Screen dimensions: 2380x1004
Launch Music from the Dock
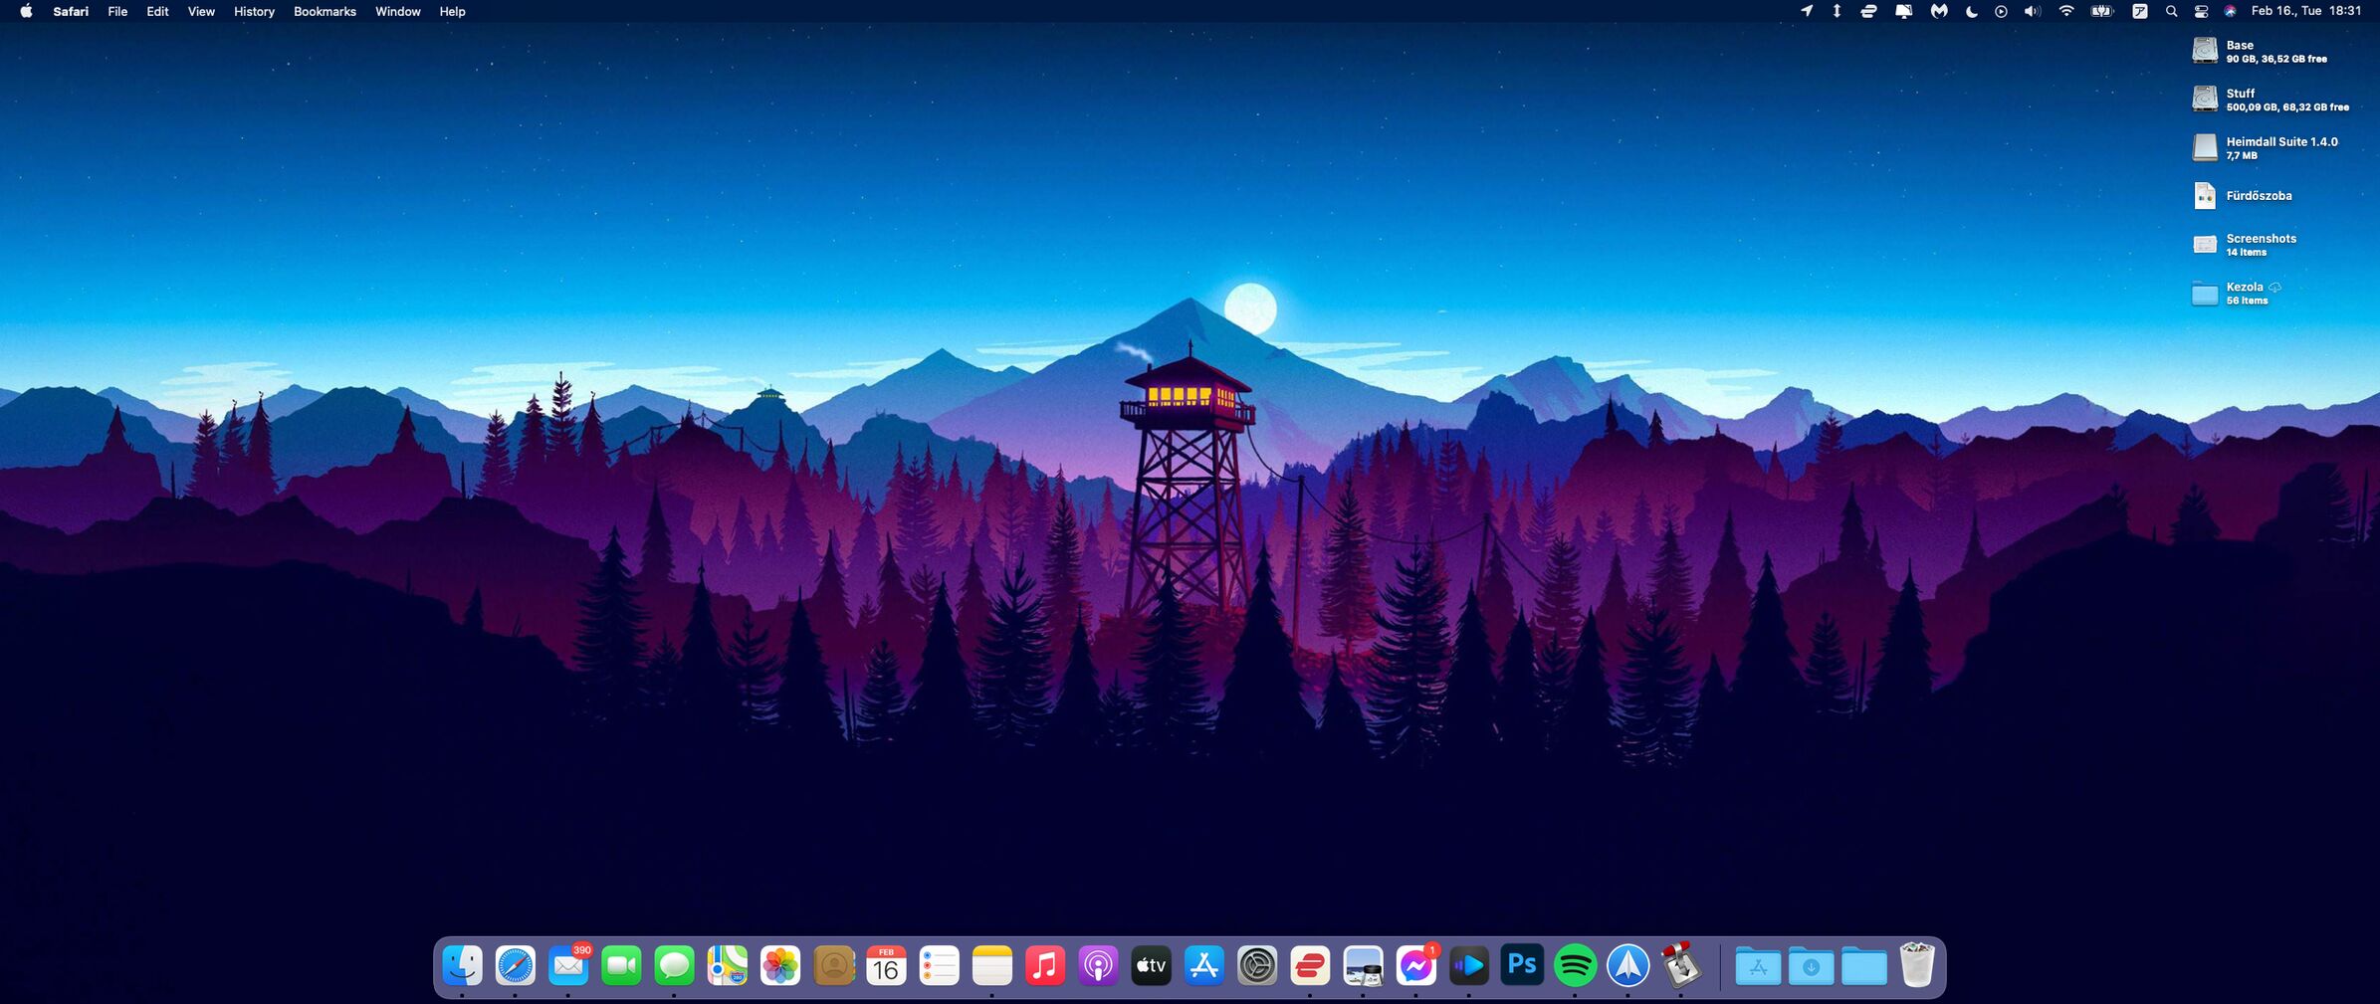click(x=1045, y=965)
